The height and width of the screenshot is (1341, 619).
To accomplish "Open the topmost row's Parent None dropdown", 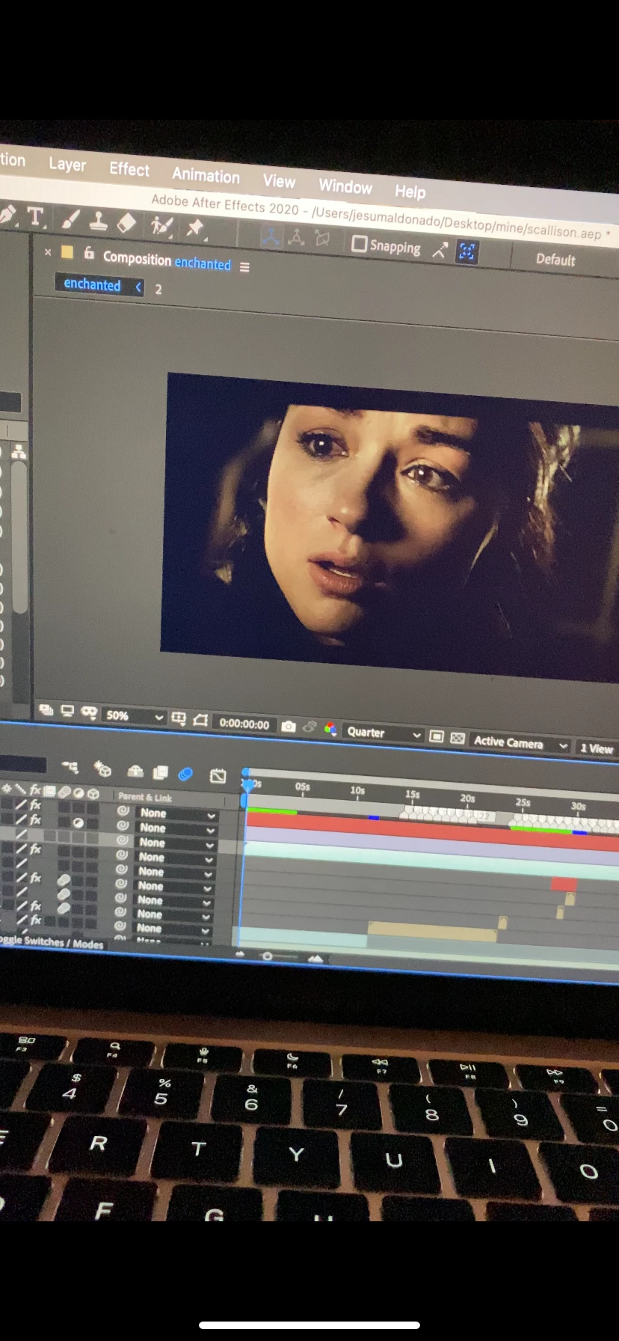I will [177, 814].
